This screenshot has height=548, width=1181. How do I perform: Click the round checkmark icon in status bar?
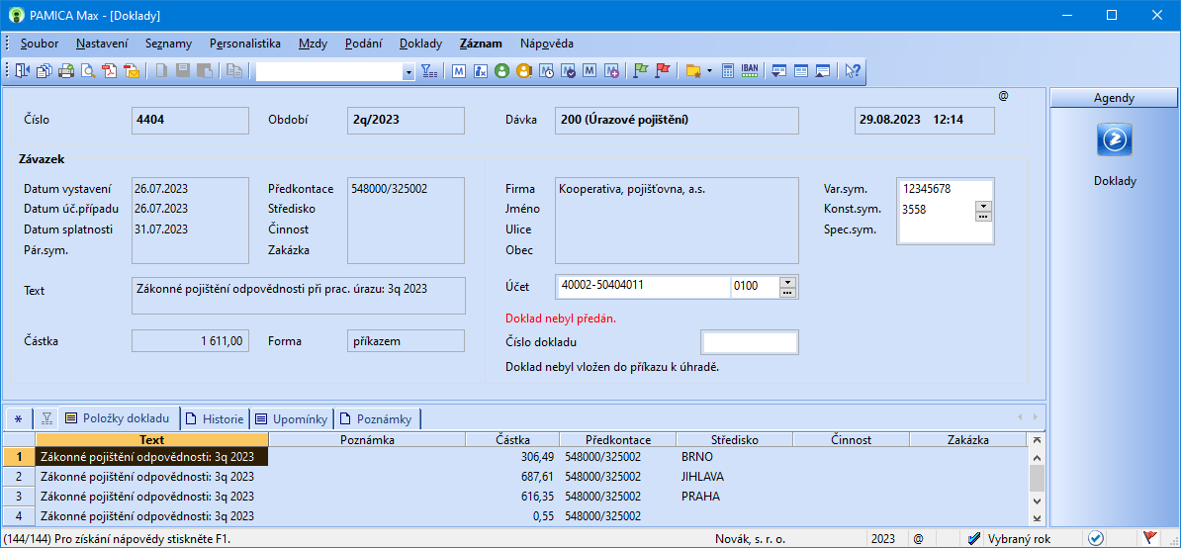click(1096, 538)
